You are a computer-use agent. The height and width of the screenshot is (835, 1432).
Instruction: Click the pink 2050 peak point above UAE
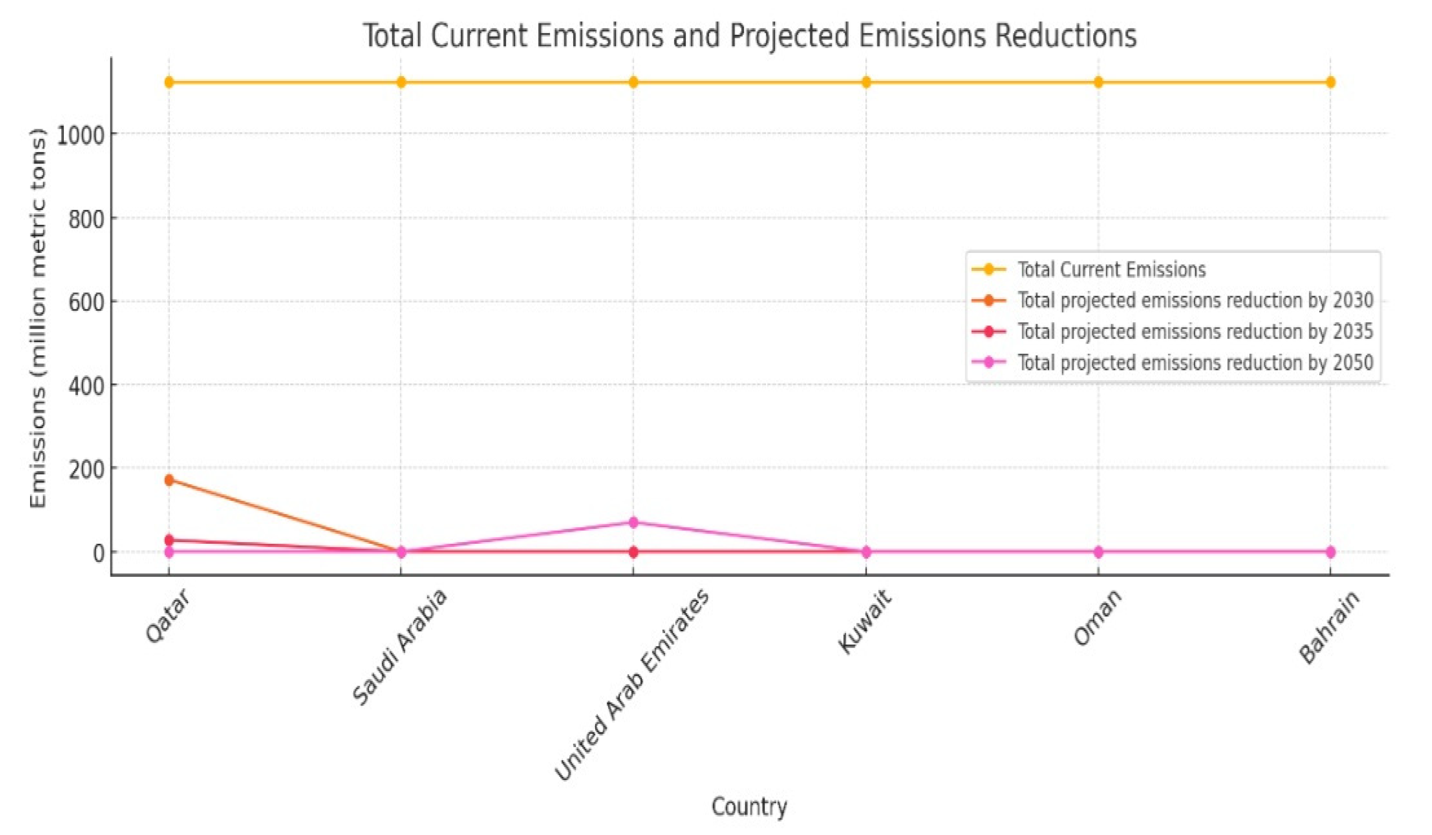pos(633,523)
